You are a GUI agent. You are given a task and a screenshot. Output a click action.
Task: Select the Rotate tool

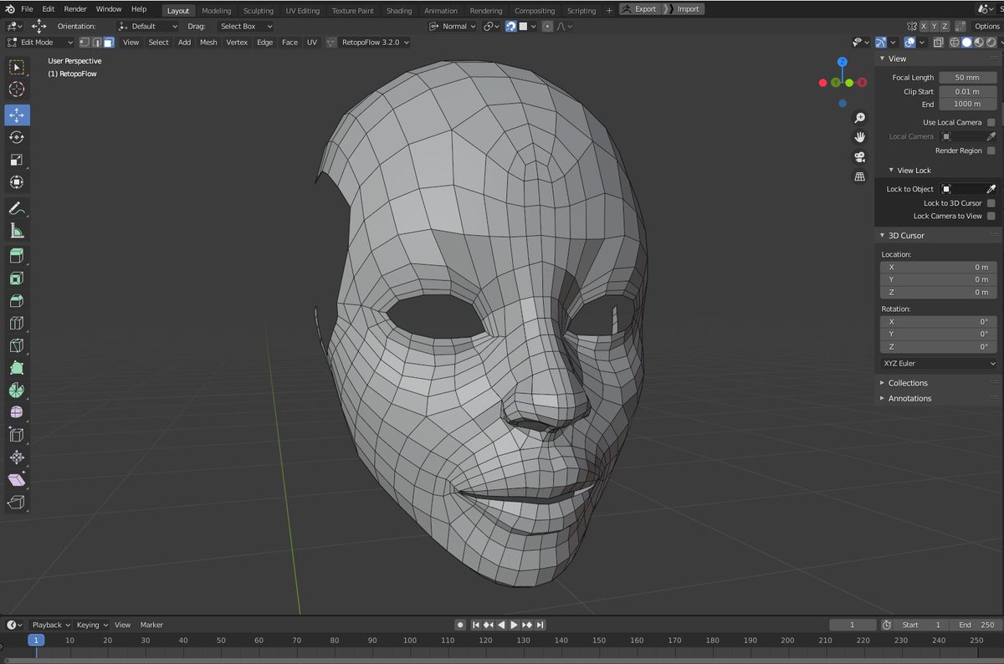tap(17, 138)
